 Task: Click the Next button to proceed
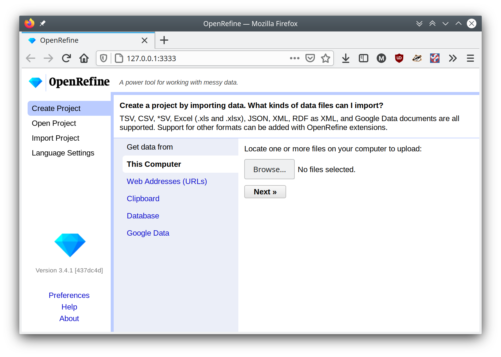[x=265, y=192]
